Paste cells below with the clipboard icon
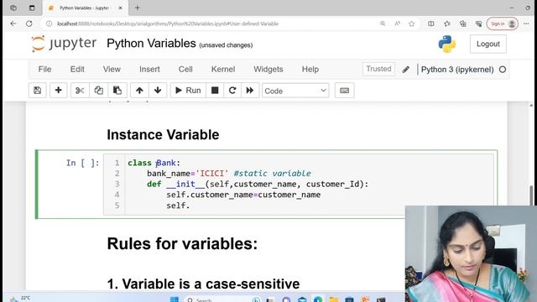Screen dimensions: 537x302 pyautogui.click(x=117, y=91)
